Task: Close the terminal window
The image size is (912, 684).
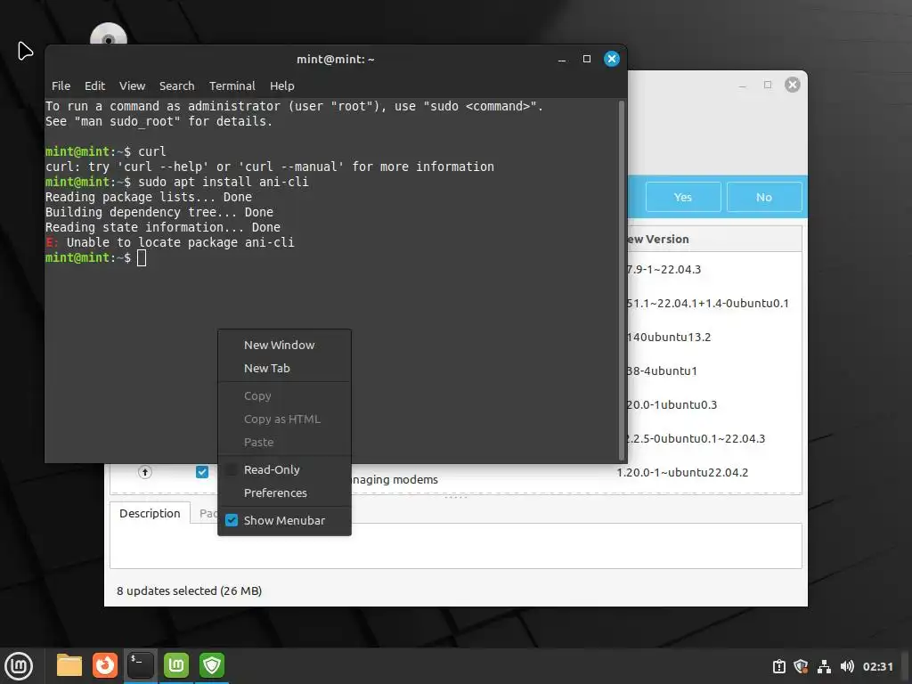Action: click(611, 59)
